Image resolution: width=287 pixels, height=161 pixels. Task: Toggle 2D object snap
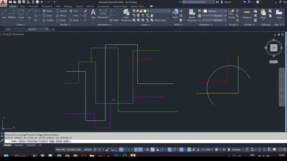click(x=140, y=149)
